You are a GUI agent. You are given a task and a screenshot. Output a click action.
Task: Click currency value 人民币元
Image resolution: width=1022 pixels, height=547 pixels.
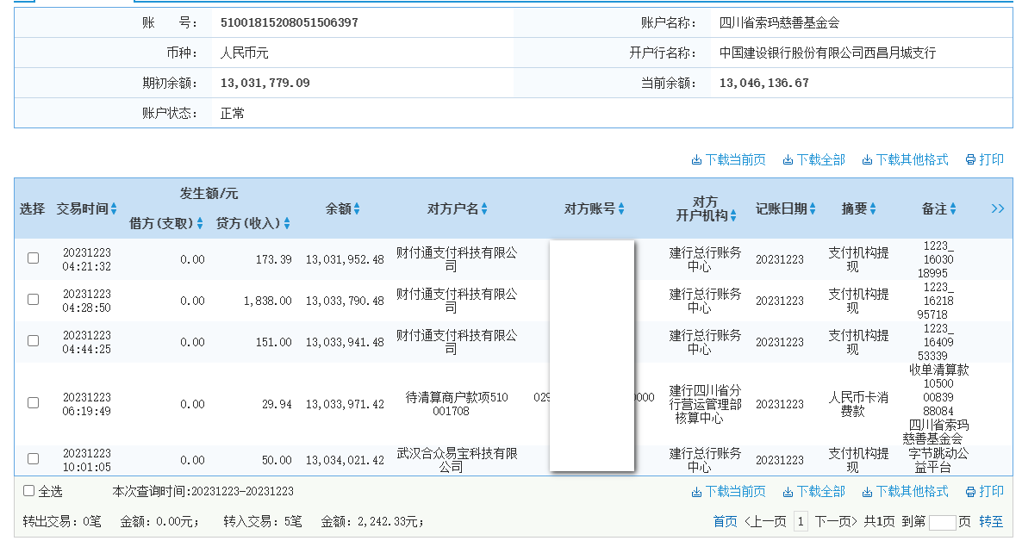(244, 53)
